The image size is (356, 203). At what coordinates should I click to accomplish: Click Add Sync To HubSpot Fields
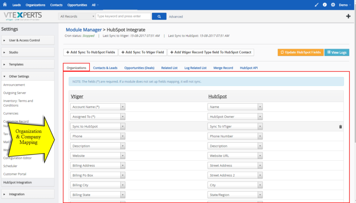[90, 52]
